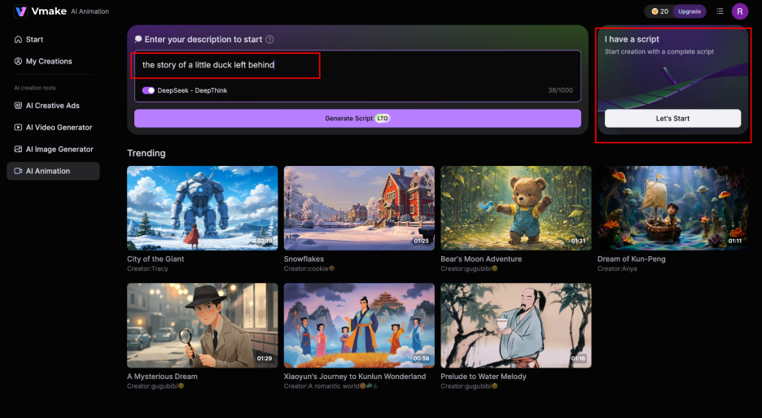This screenshot has width=762, height=418.
Task: Click the Let's Start button
Action: 672,119
